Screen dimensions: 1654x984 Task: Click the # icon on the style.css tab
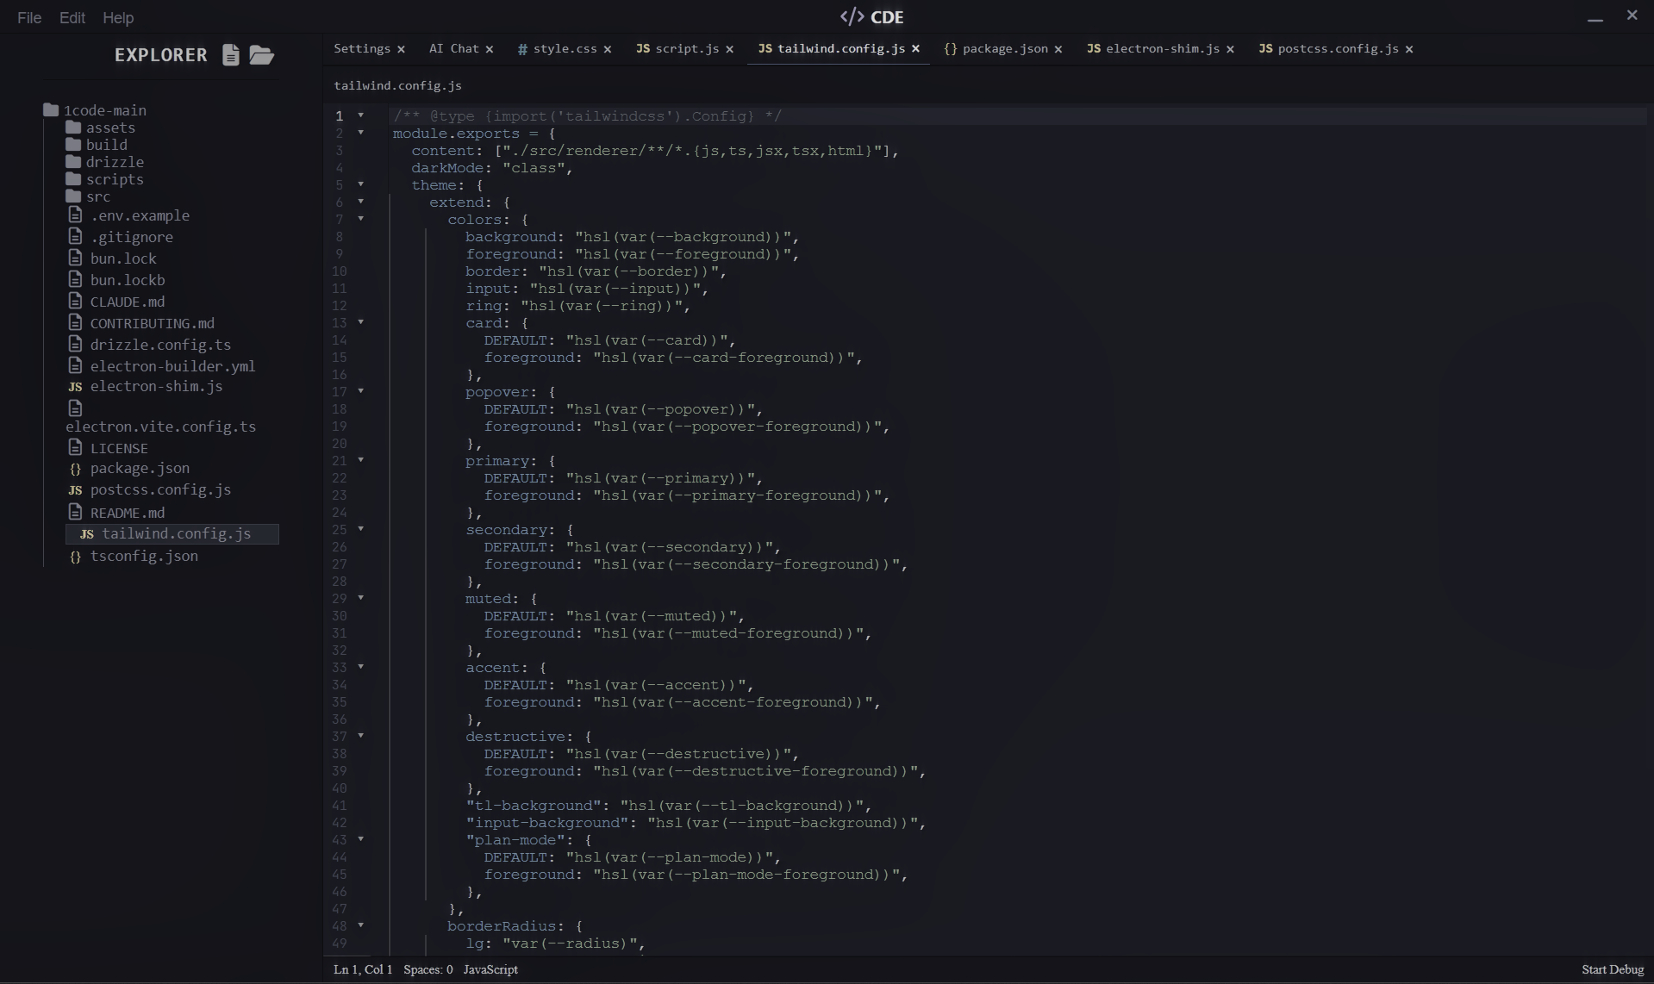tap(522, 49)
